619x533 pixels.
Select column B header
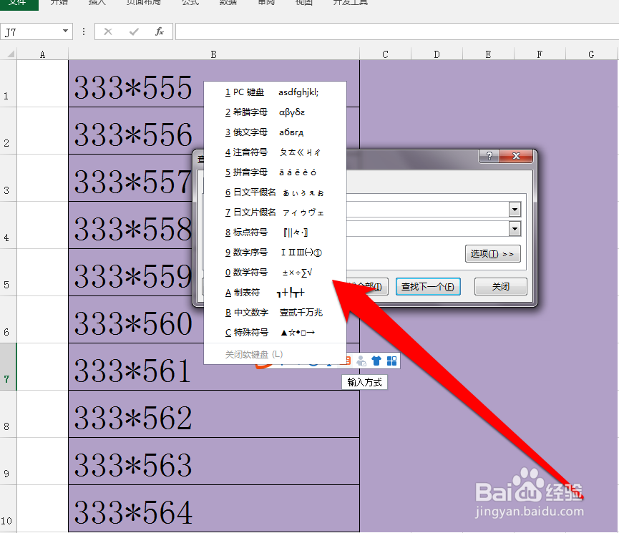click(x=213, y=54)
